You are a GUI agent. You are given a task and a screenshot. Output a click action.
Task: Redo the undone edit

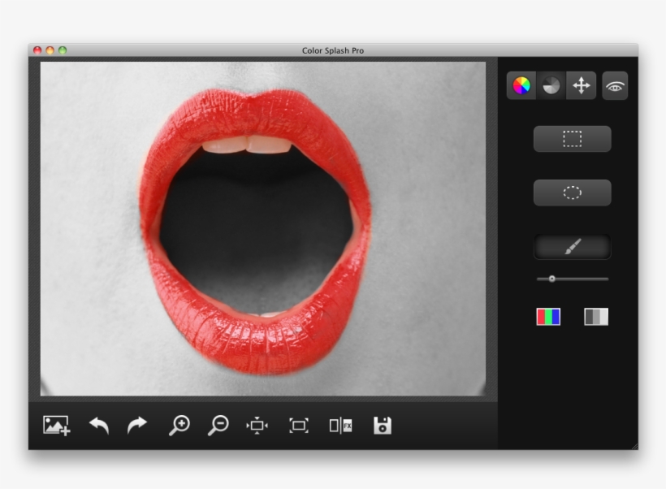(x=136, y=423)
